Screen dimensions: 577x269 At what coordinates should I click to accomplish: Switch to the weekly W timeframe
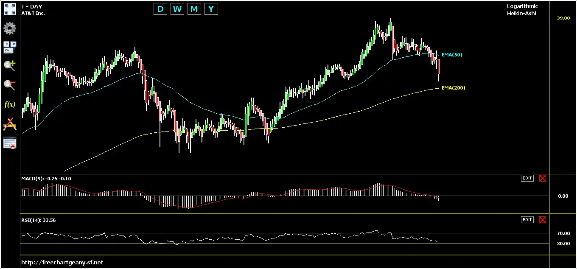pyautogui.click(x=177, y=9)
